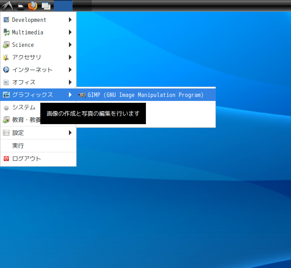
Task: Click the blue taskbar window button
Action: click(x=63, y=5)
